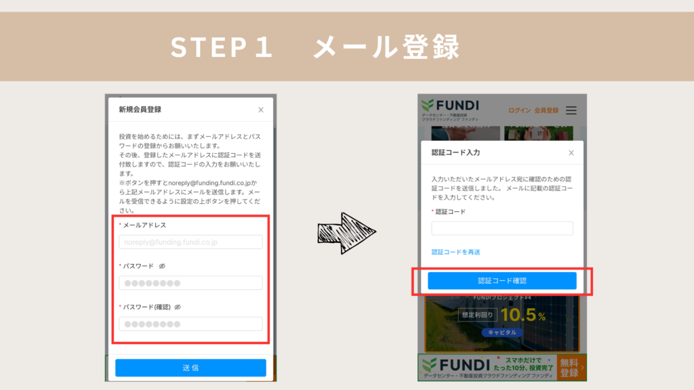Close the 認証コード入力 dialog

(x=571, y=153)
